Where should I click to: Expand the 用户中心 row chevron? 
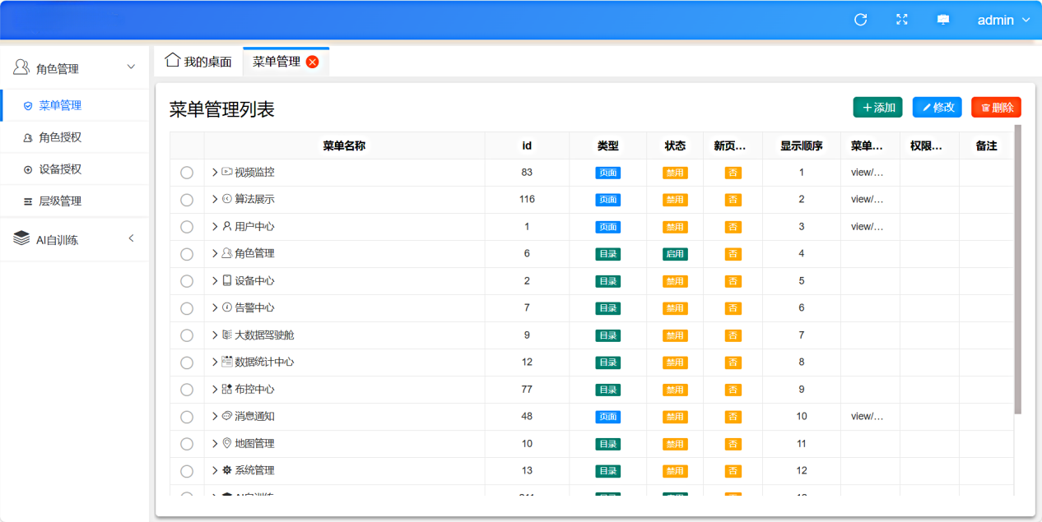tap(215, 226)
